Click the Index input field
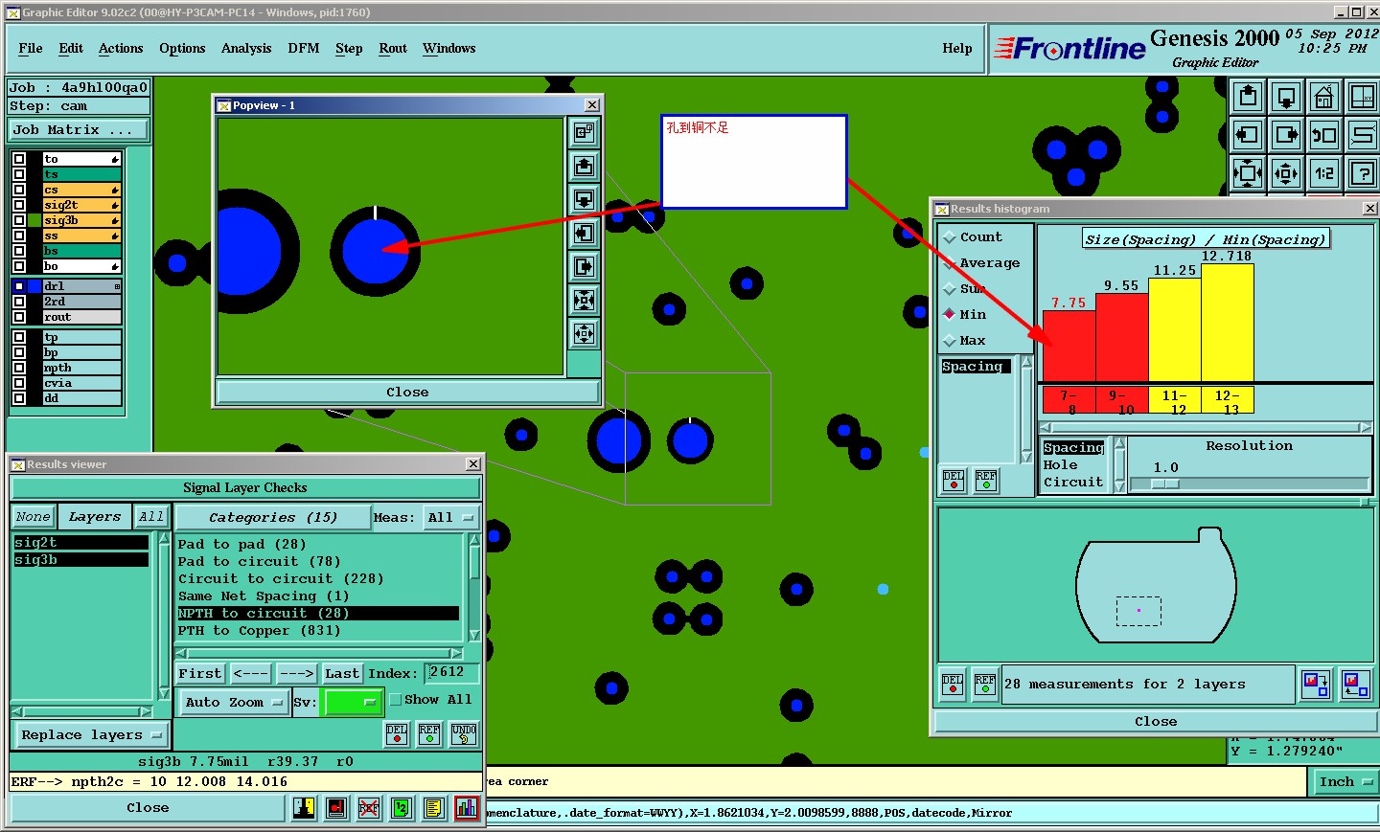 [x=451, y=673]
